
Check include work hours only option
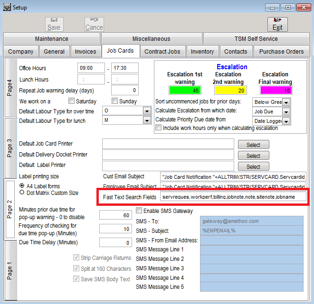(x=159, y=128)
